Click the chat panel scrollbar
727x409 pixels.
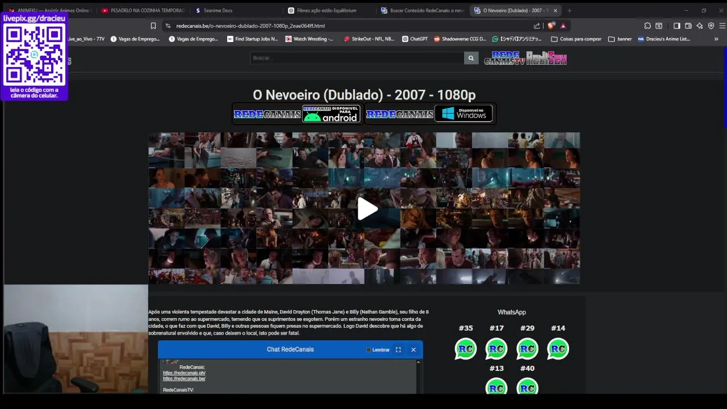pos(419,377)
